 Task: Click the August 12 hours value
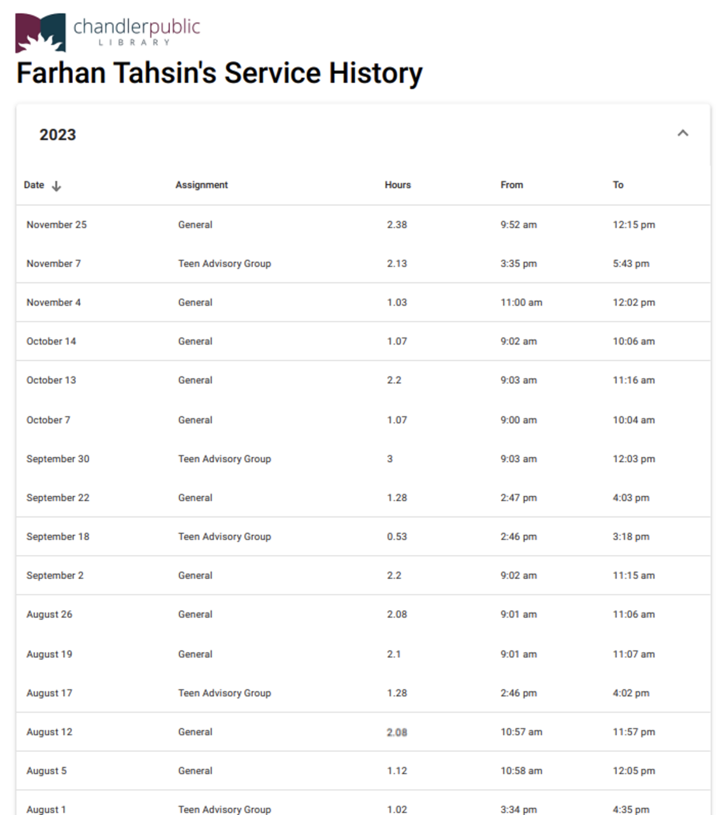pyautogui.click(x=397, y=732)
